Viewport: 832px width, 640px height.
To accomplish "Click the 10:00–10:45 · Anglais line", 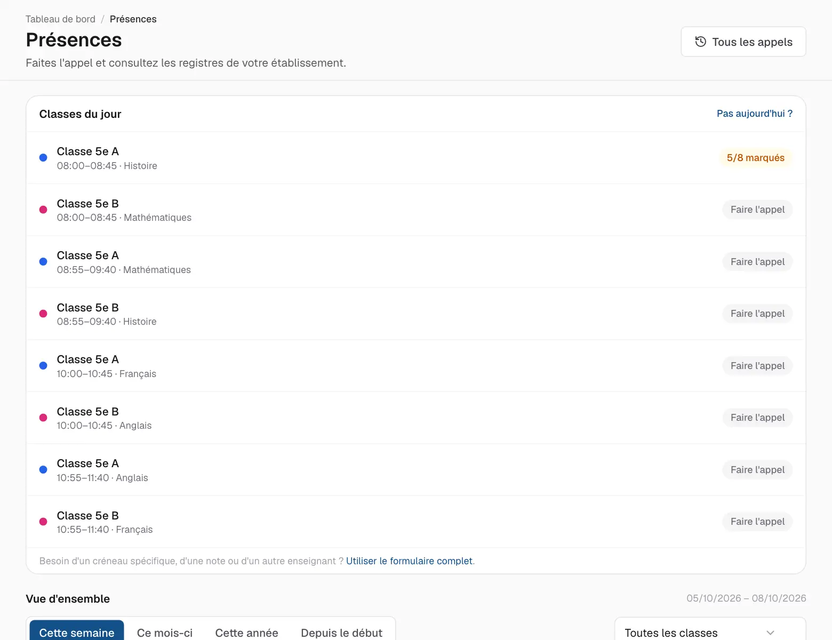I will pyautogui.click(x=104, y=426).
